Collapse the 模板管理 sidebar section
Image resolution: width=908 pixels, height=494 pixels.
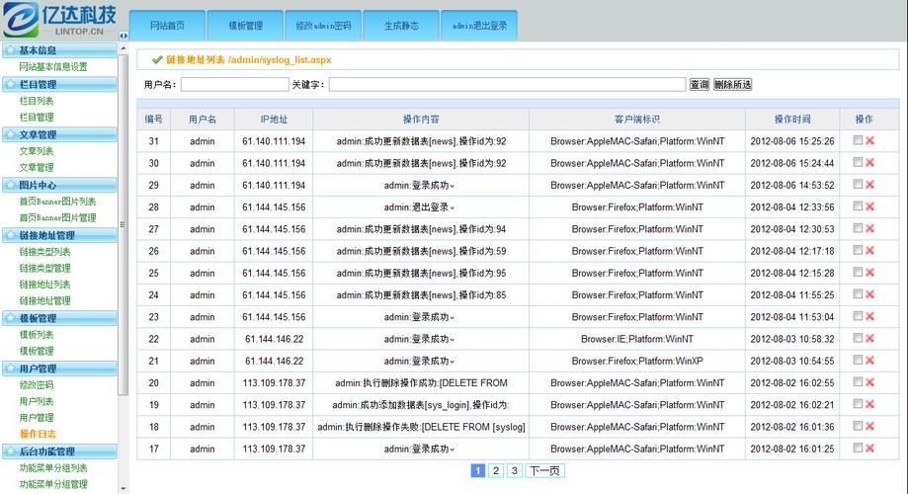coord(59,318)
